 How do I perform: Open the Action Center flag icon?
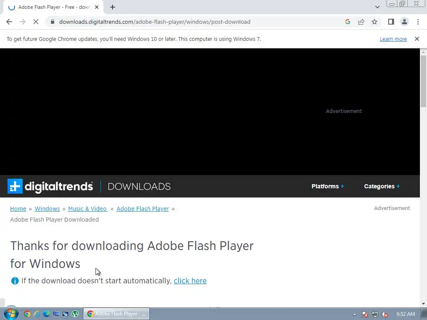point(365,314)
